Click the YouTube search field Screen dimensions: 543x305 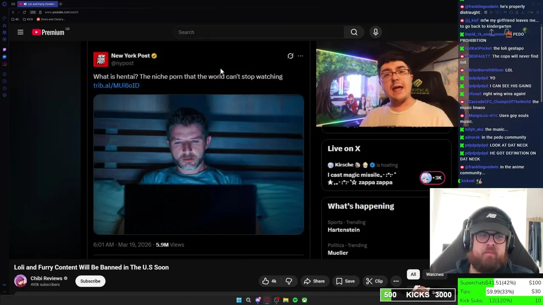[260, 32]
